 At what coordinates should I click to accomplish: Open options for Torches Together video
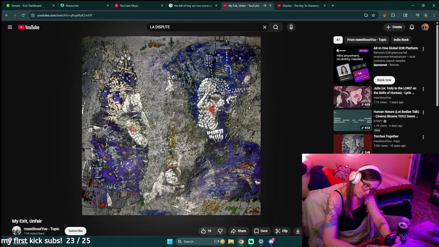tap(423, 137)
